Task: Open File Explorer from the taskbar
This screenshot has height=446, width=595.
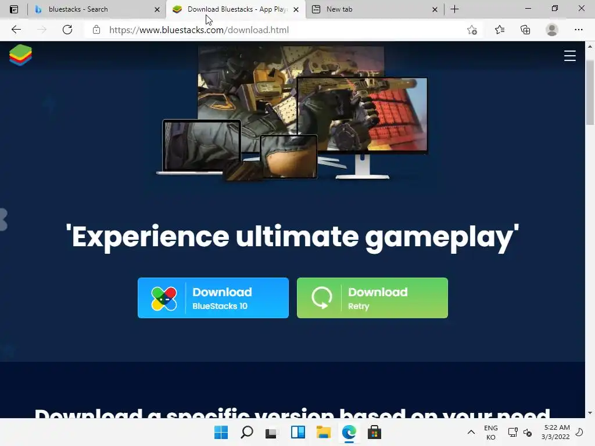Action: tap(324, 432)
